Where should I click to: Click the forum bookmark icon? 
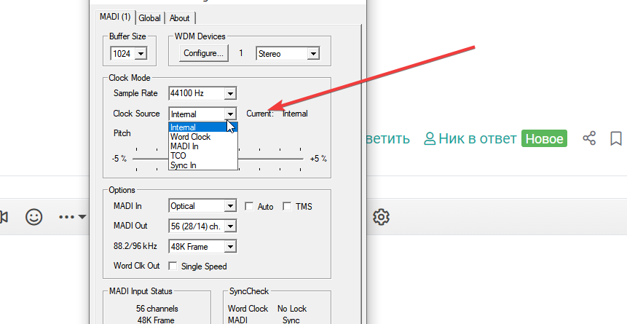[616, 138]
